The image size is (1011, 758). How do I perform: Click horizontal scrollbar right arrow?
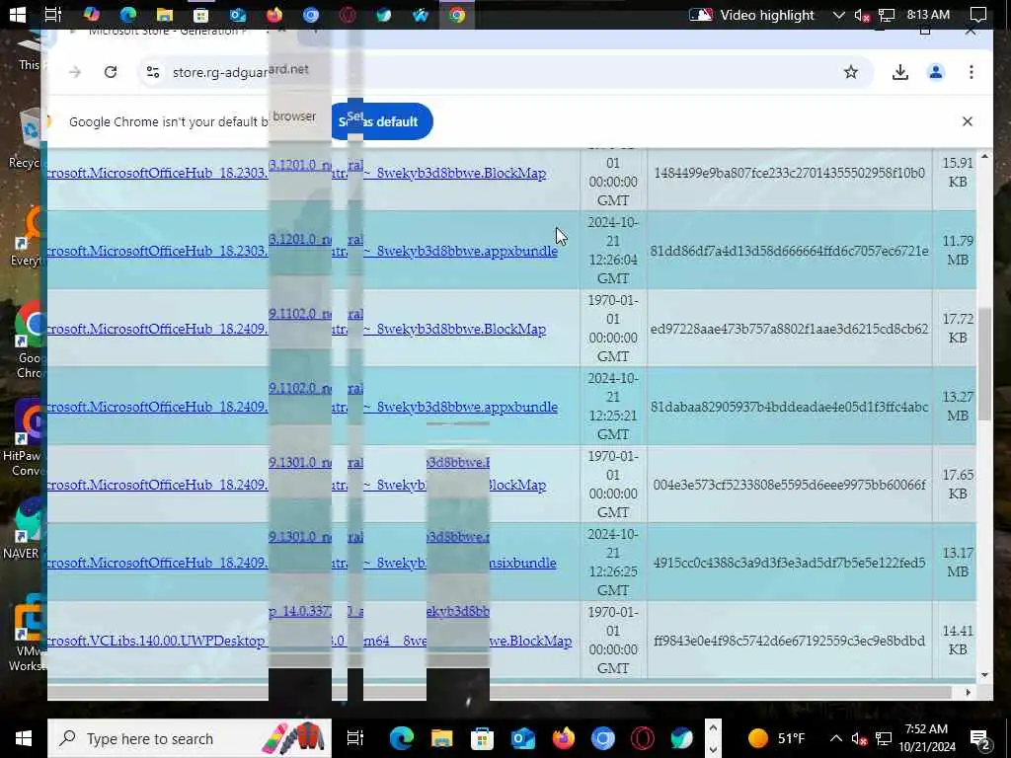point(968,692)
